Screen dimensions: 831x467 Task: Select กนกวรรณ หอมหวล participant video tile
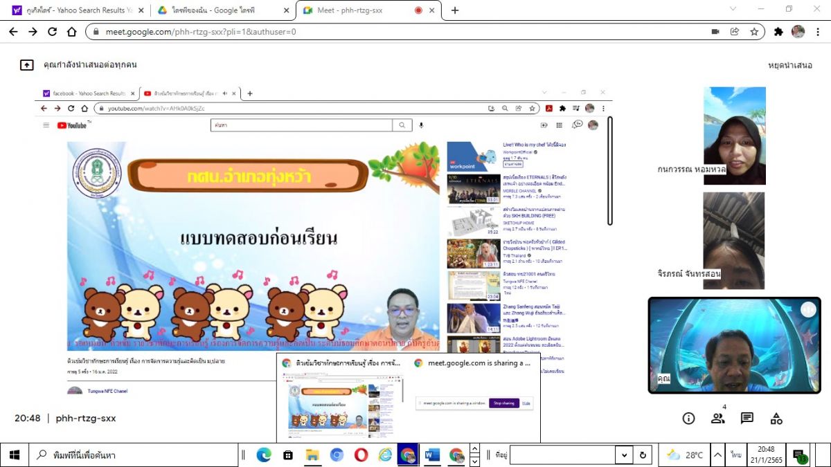pos(734,135)
